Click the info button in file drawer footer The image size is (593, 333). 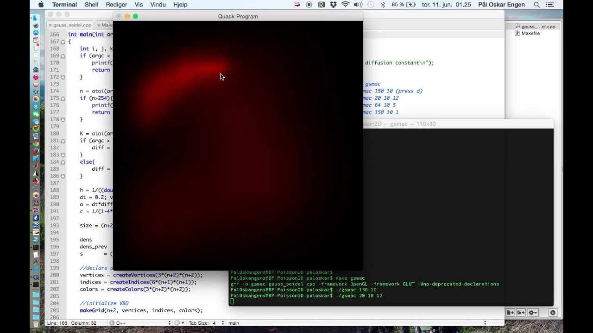[553, 313]
